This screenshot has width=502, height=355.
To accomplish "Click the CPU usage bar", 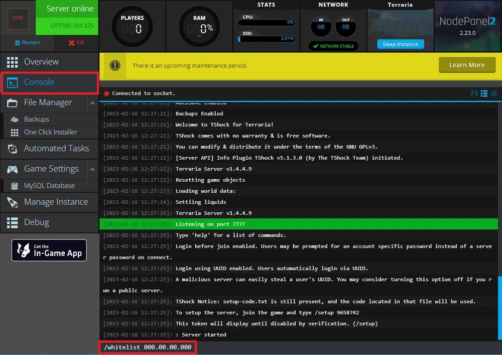I will [266, 23].
